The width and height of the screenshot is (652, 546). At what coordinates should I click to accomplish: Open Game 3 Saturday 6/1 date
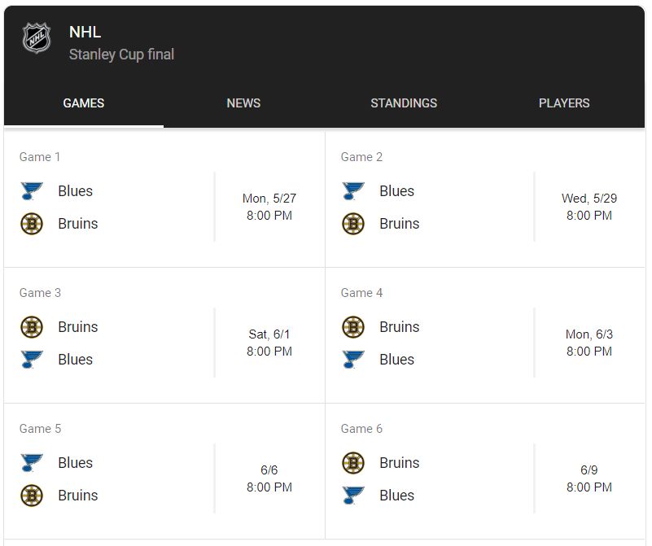269,334
